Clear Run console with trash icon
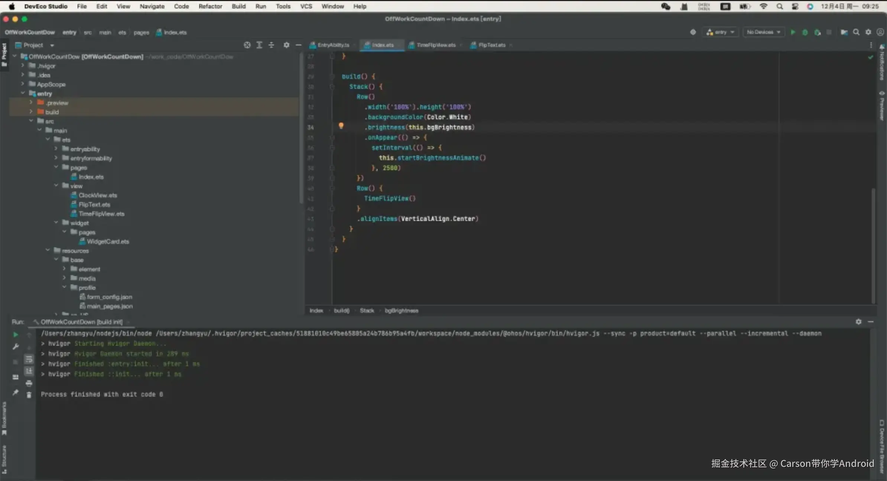The image size is (887, 481). pos(29,395)
